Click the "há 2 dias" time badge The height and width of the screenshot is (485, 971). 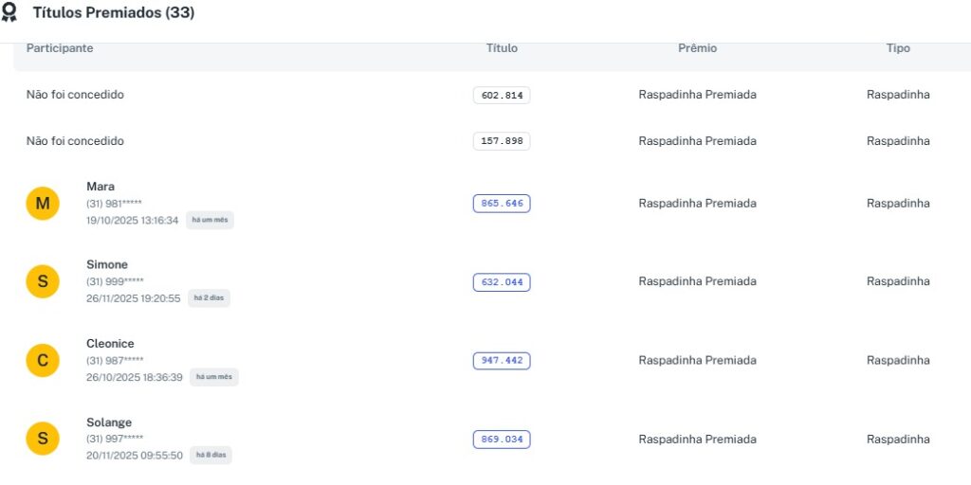coord(209,298)
